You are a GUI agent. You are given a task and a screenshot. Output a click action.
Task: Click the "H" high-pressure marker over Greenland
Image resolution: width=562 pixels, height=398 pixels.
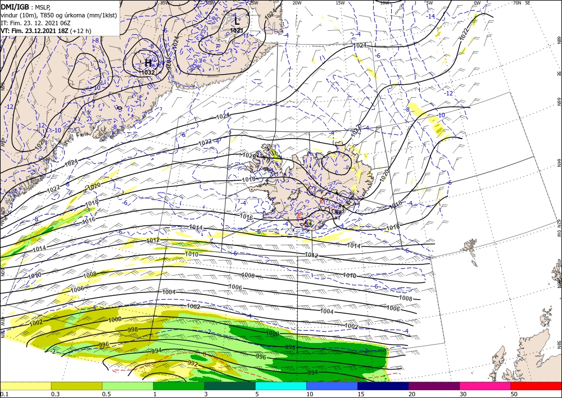pos(148,63)
